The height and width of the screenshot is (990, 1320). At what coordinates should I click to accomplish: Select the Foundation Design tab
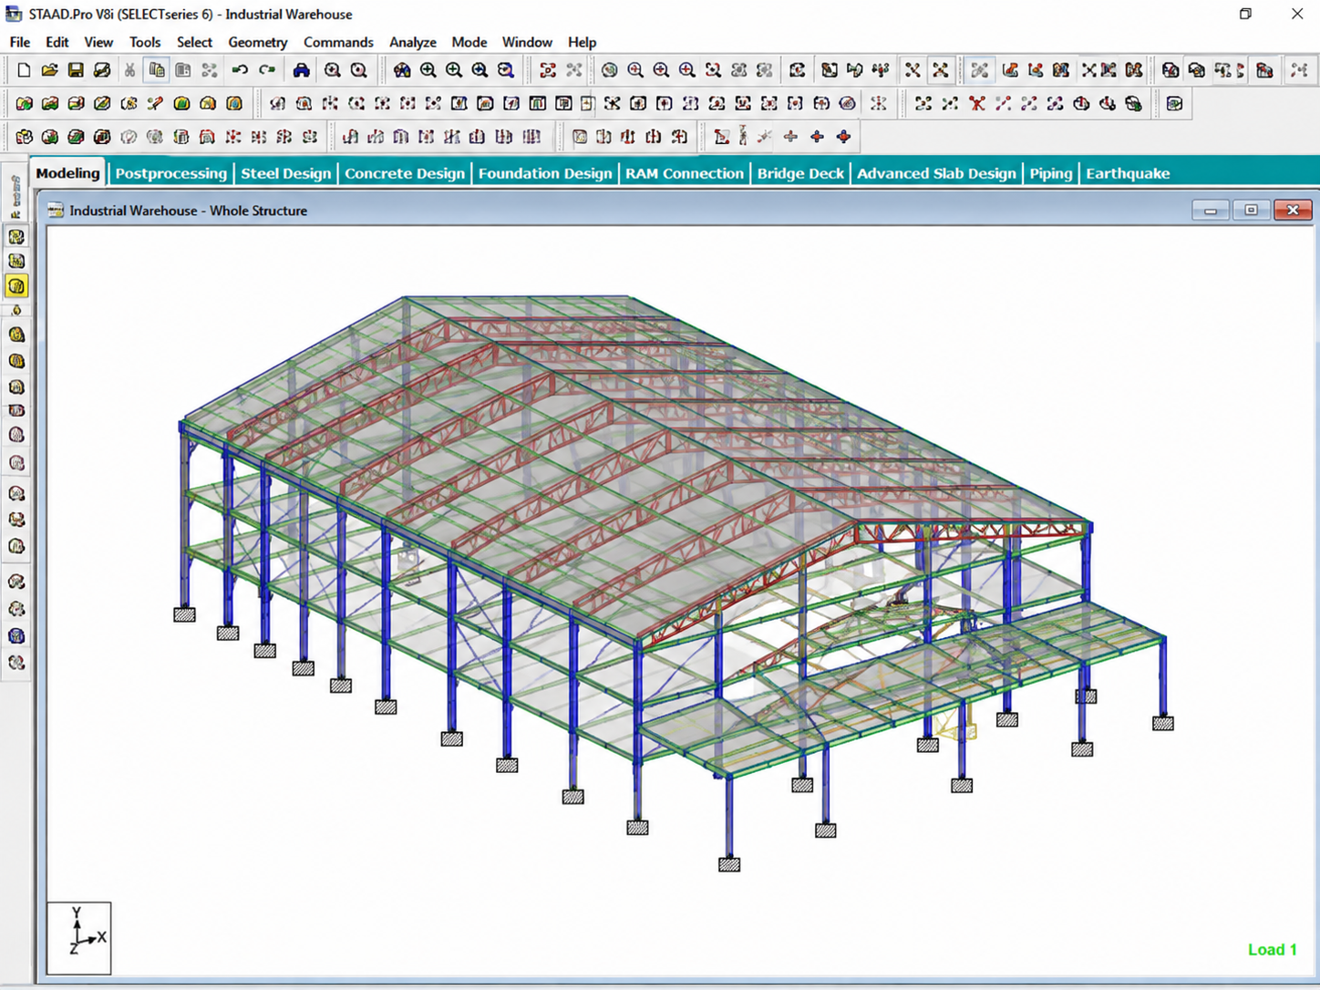(x=545, y=173)
